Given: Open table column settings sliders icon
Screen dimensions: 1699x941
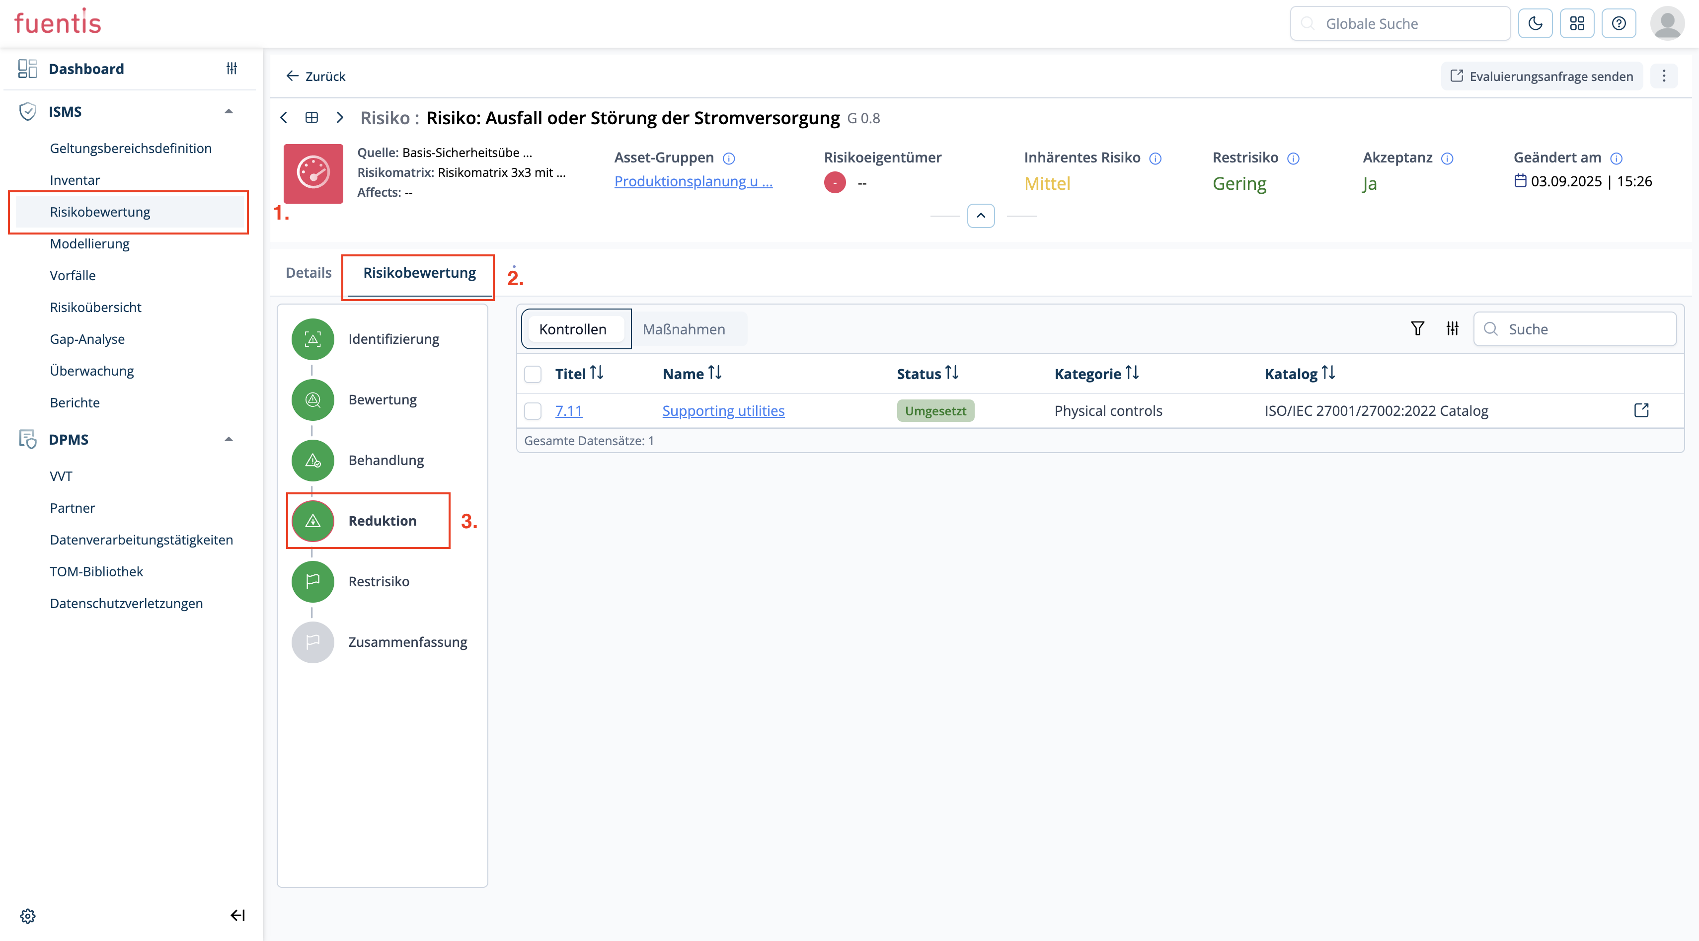Looking at the screenshot, I should [1452, 328].
